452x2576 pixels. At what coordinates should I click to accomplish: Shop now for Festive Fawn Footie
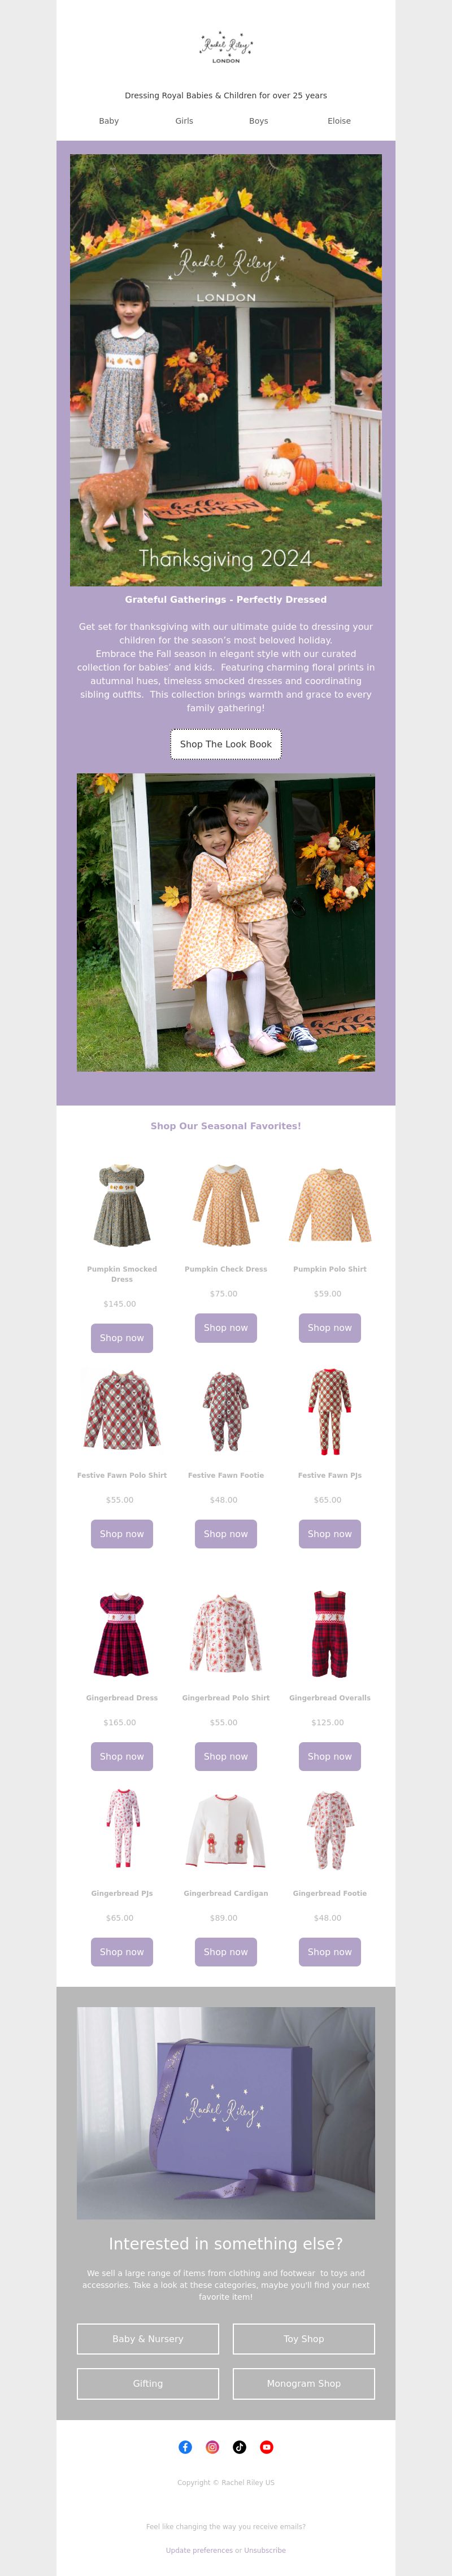point(226,1534)
